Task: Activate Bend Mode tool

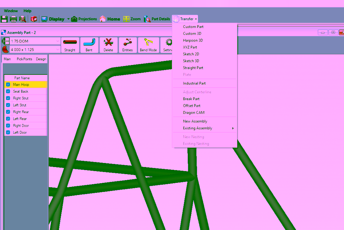Action: (x=148, y=45)
